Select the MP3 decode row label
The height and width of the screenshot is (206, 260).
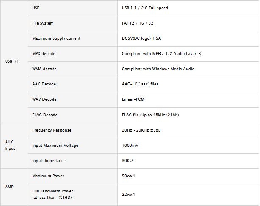[44, 54]
